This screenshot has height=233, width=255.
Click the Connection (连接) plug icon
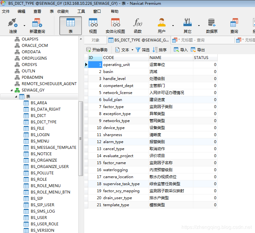13,23
